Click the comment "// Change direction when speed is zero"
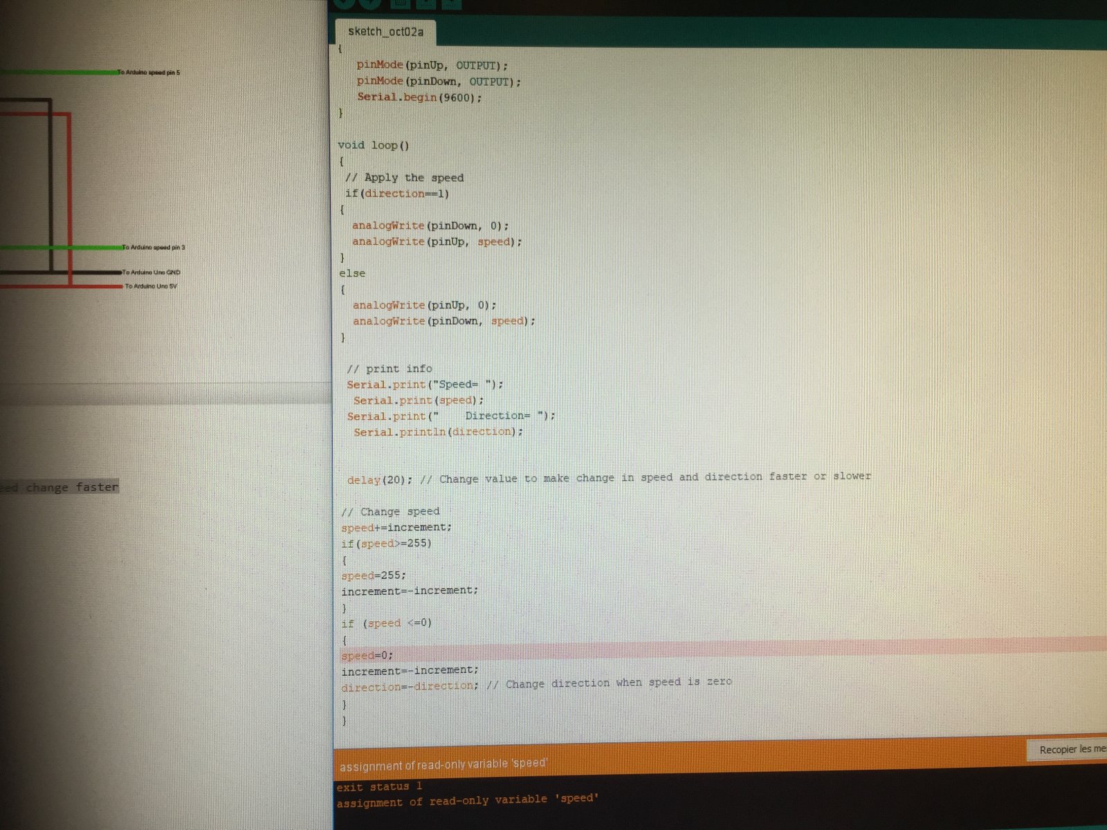 tap(610, 683)
